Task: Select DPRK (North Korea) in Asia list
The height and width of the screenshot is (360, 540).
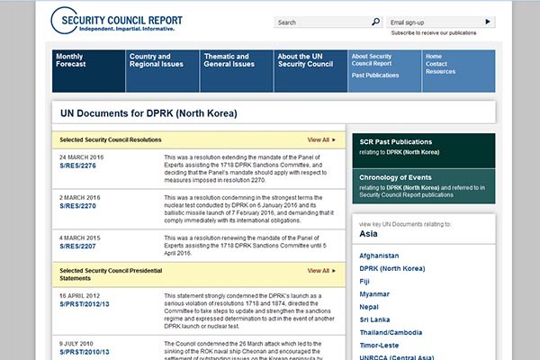Action: tap(391, 269)
